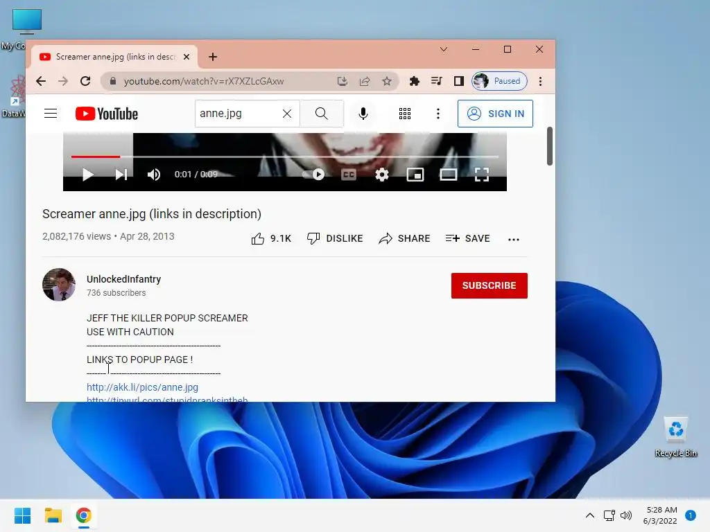
Task: Click the YouTube search magnifier button
Action: point(322,114)
